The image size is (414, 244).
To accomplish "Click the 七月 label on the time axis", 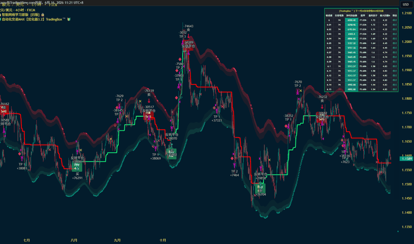I will [26, 240].
